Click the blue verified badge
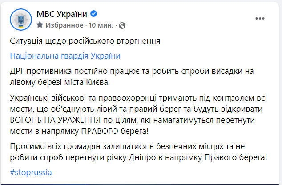 click(x=95, y=14)
